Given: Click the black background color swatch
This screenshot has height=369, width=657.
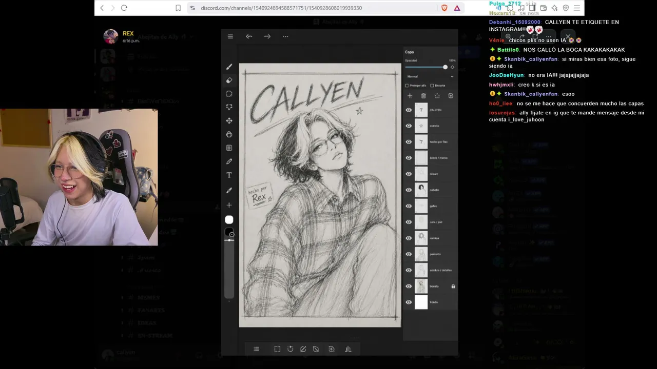Looking at the screenshot, I should (228, 232).
